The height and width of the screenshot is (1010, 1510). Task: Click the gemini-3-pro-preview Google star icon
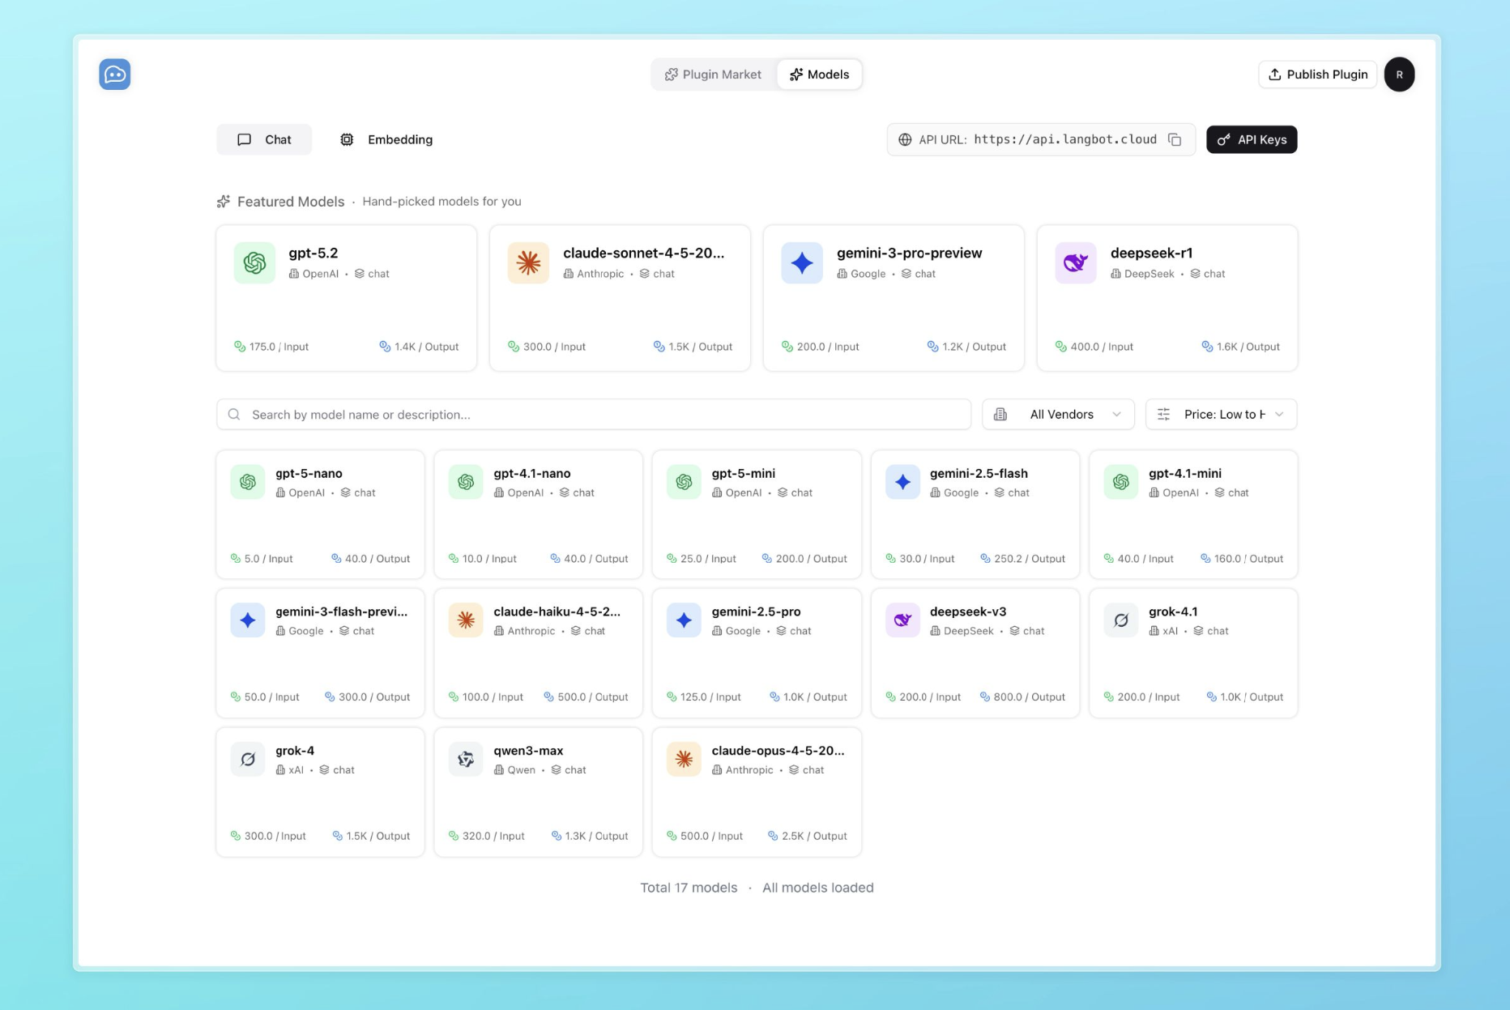coord(802,262)
